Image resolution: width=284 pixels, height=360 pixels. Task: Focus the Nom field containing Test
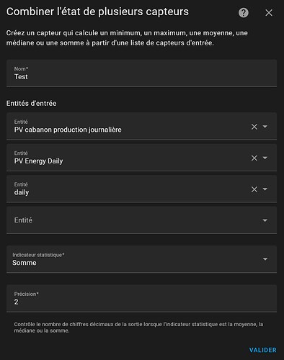click(x=141, y=73)
